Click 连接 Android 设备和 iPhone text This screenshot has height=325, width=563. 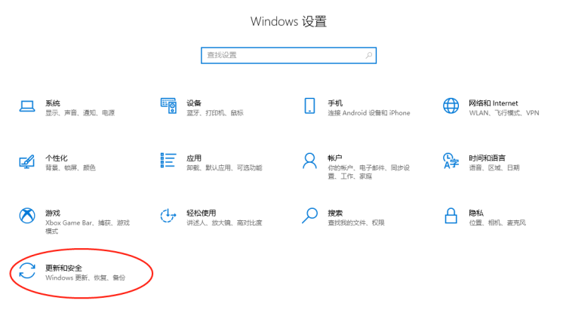click(369, 113)
